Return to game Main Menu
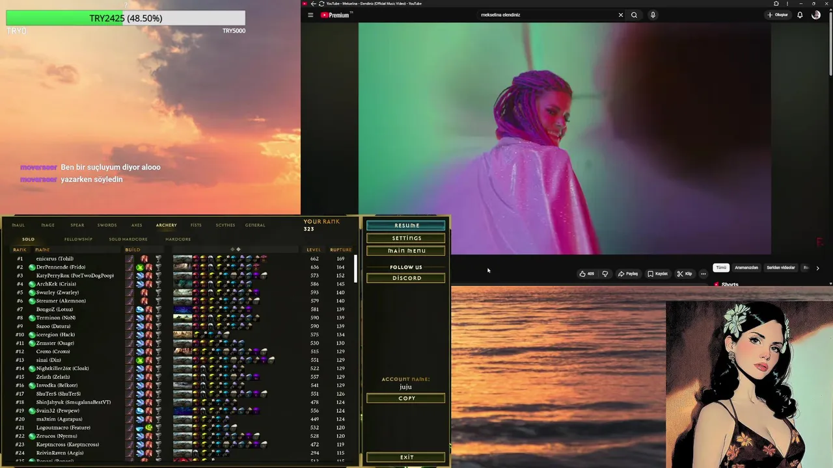Viewport: 833px width, 468px height. coord(406,251)
